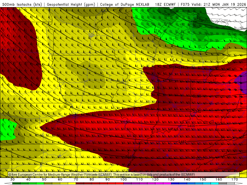Click the 5400 height contour label

[191, 126]
